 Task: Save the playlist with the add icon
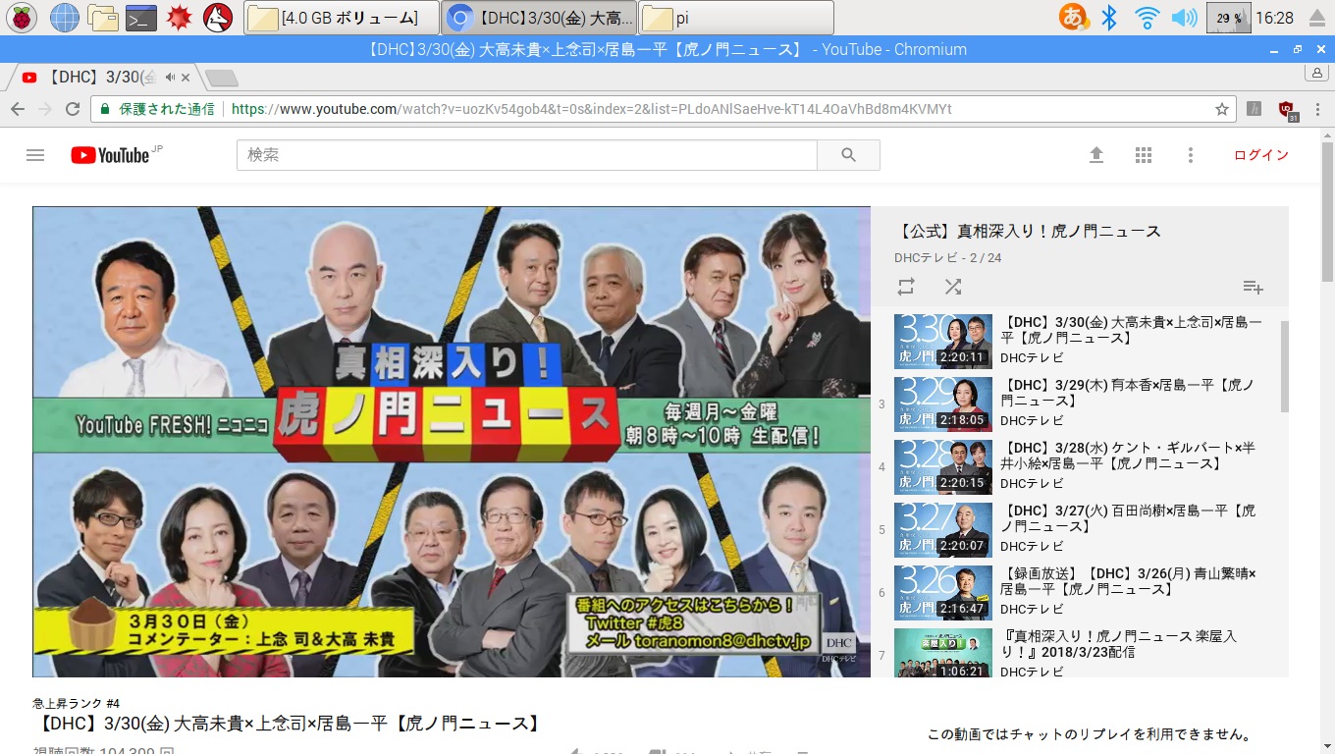click(x=1253, y=287)
